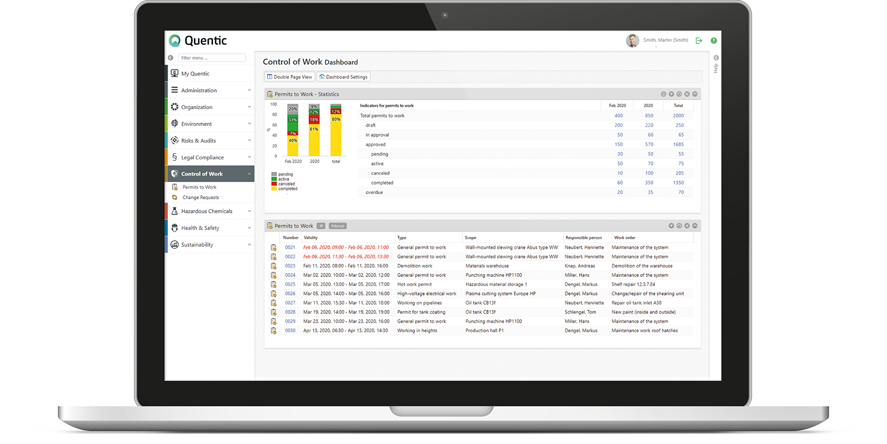
Task: Expand the Risks & Audits chevron
Action: pos(249,140)
